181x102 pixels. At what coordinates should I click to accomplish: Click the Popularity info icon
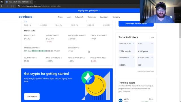point(79,48)
